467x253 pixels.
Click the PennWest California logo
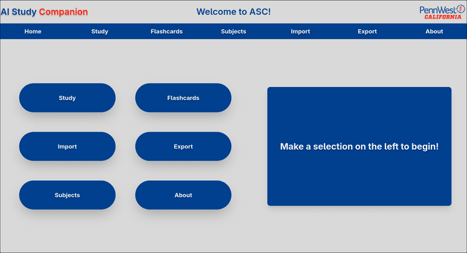click(x=442, y=12)
